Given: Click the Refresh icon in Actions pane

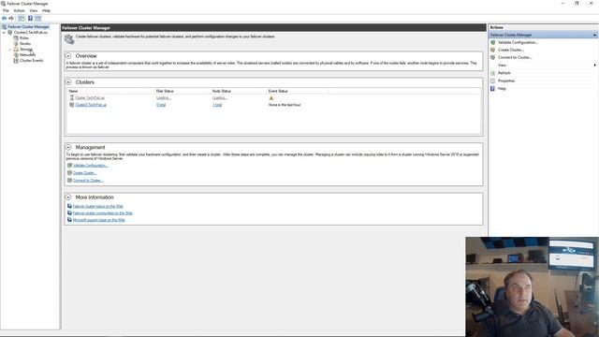Looking at the screenshot, I should pyautogui.click(x=493, y=73).
